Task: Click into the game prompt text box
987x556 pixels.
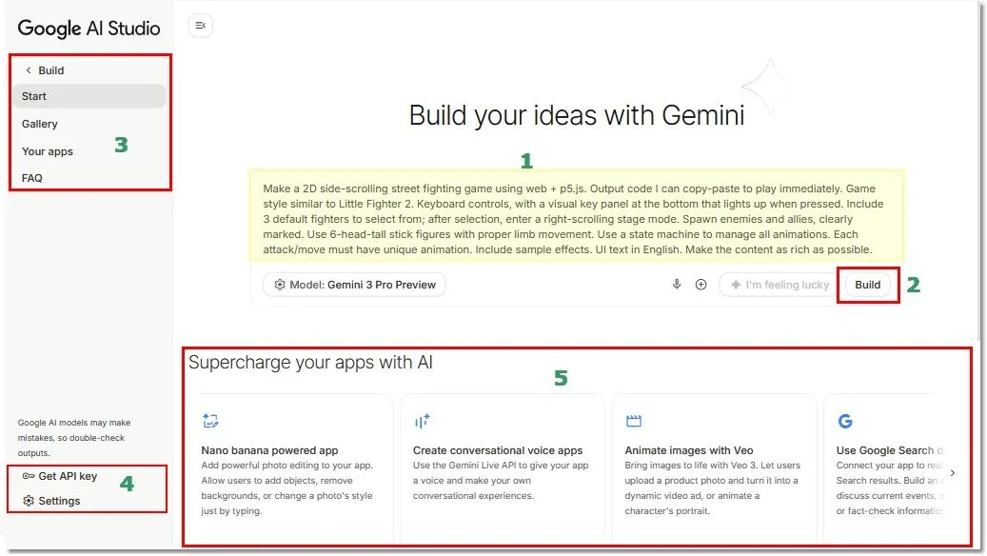Action: click(x=577, y=218)
